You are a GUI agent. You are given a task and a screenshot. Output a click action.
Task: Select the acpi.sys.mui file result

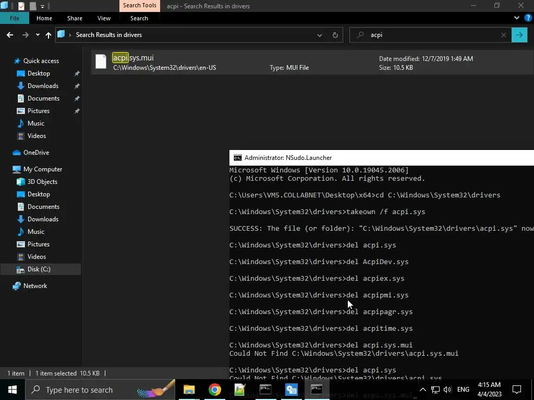(x=312, y=63)
